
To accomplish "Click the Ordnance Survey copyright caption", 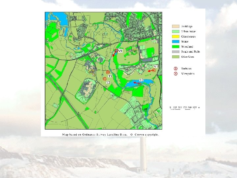I will pyautogui.click(x=111, y=134).
